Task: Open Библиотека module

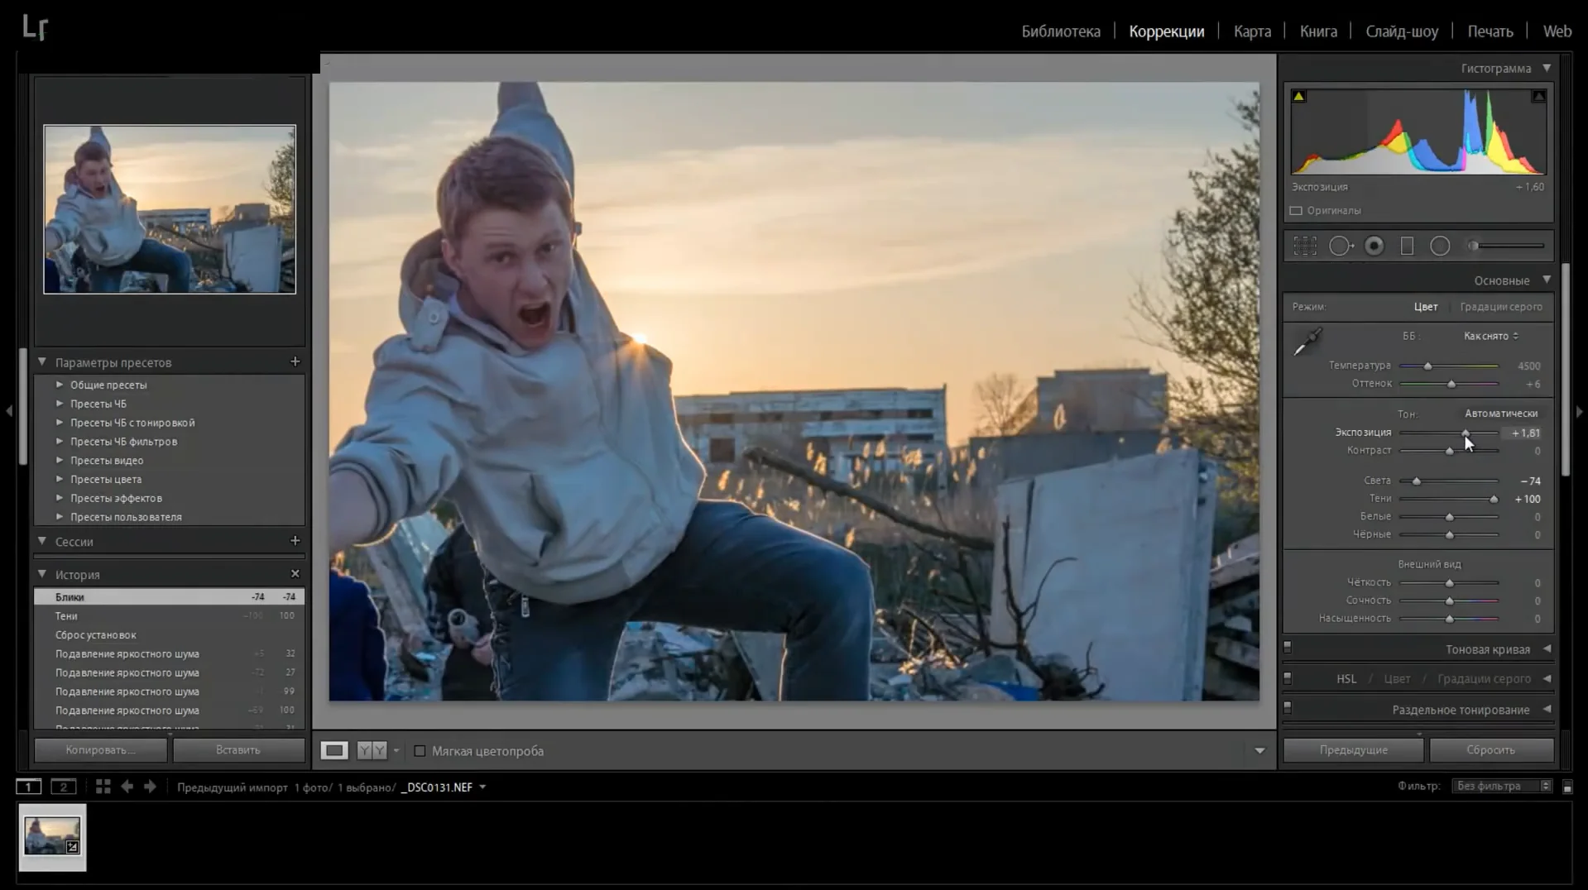Action: click(x=1061, y=31)
